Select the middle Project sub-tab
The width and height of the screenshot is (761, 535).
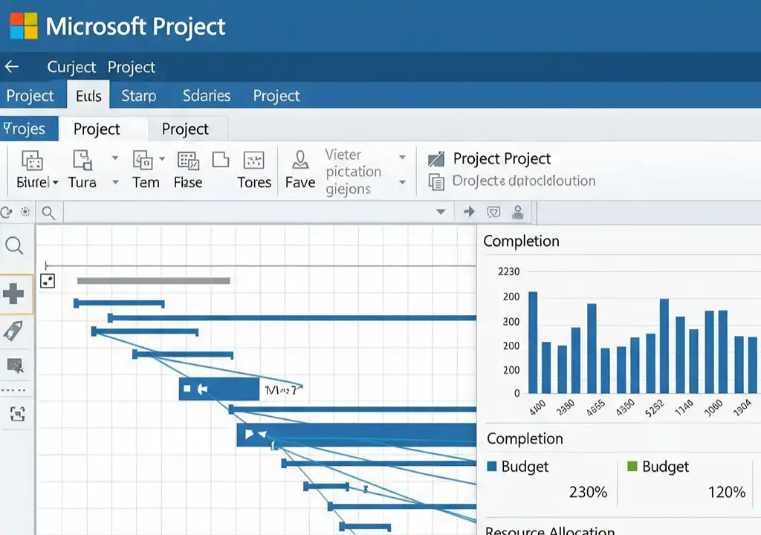(97, 129)
